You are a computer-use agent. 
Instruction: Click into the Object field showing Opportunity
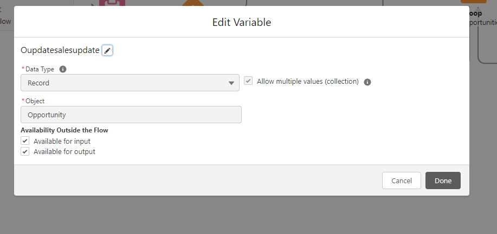click(x=131, y=115)
